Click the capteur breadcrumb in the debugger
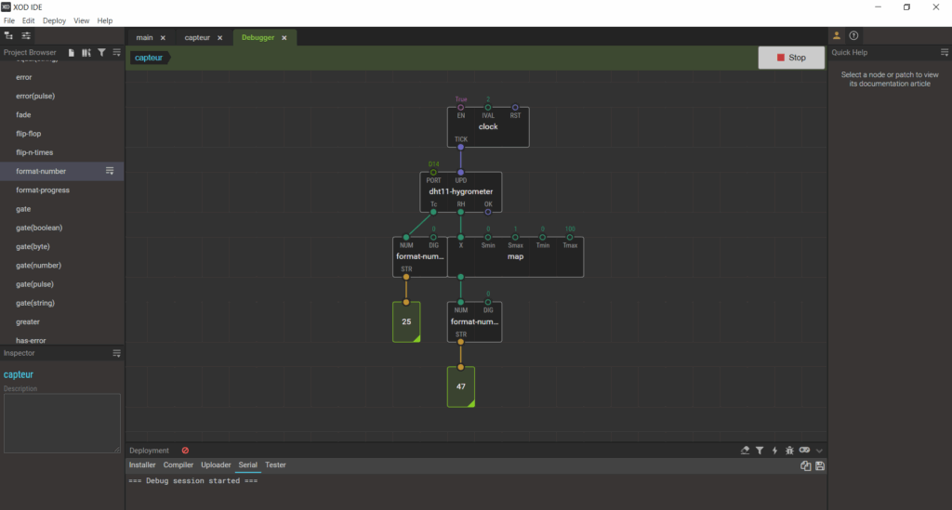The height and width of the screenshot is (510, 952). [149, 58]
